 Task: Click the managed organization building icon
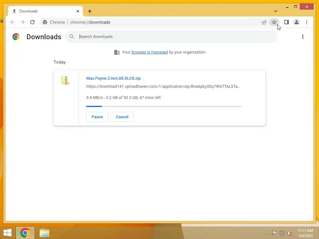pos(117,52)
